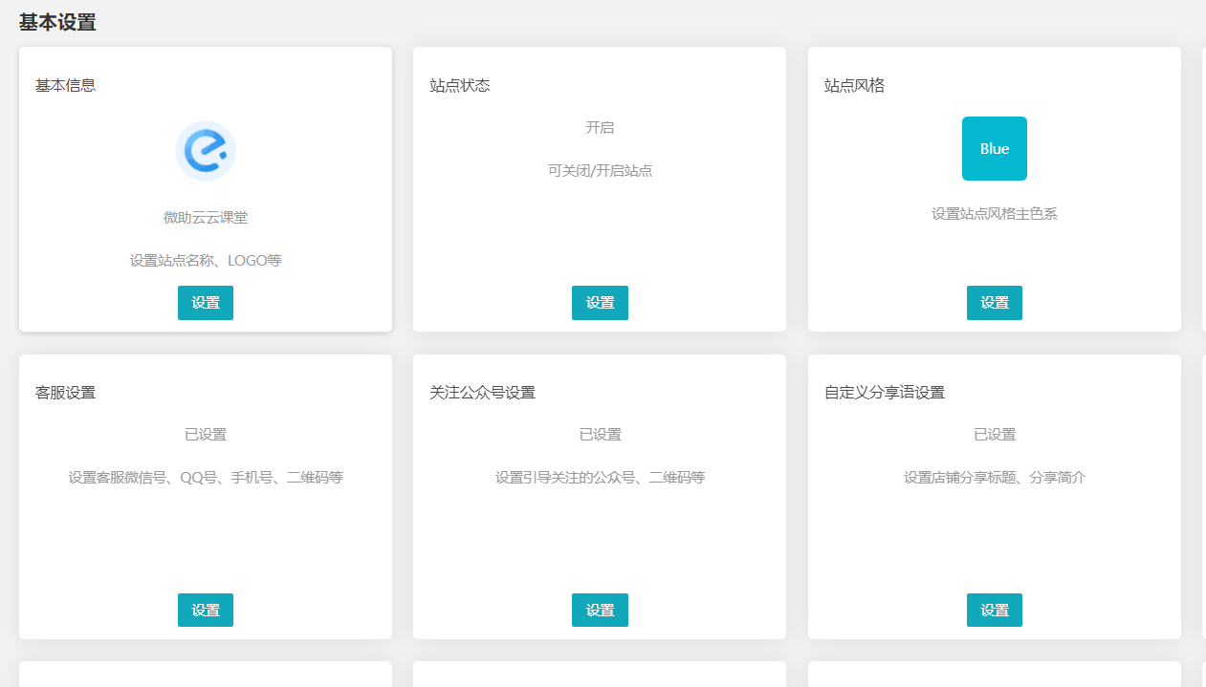Click the 设置店铺分享标题、分享简介 description
The image size is (1206, 687).
pyautogui.click(x=995, y=478)
